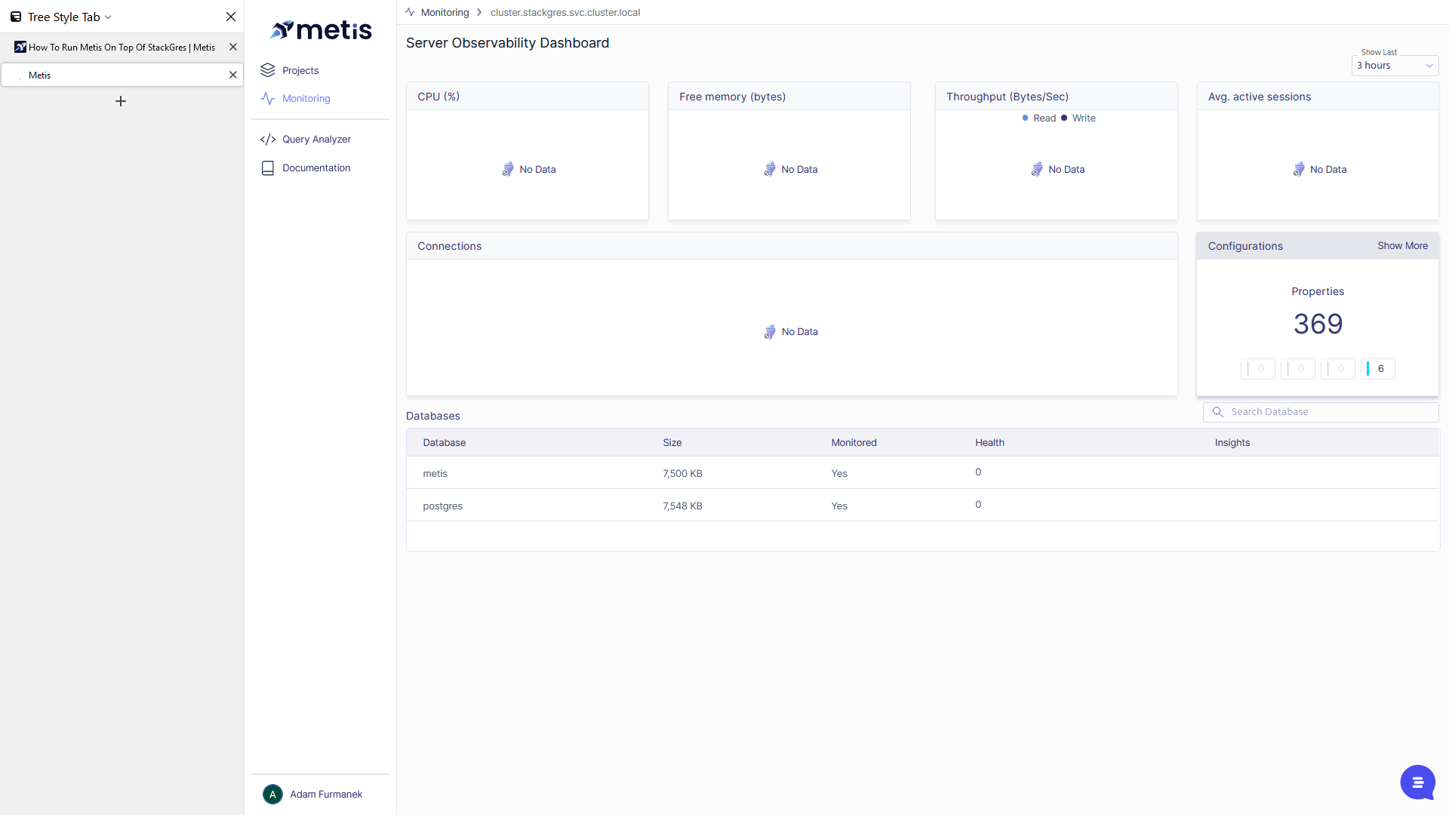Click the second configuration badge showing 0
This screenshot has width=1449, height=815.
1298,368
